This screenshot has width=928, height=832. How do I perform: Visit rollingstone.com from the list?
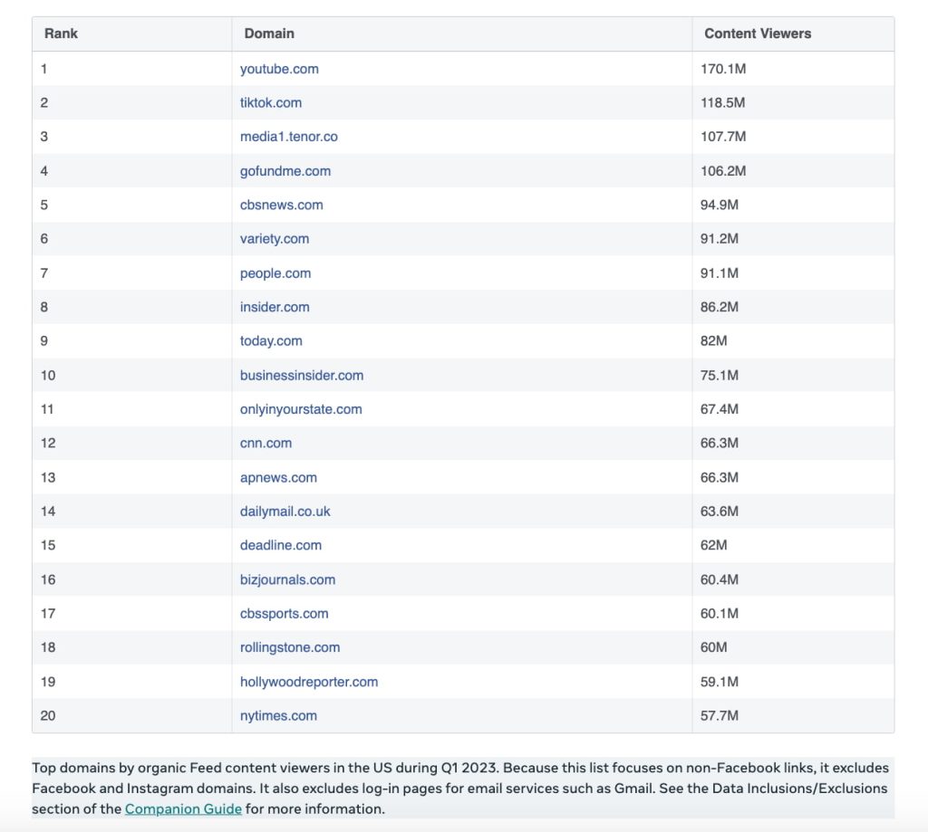coord(289,647)
